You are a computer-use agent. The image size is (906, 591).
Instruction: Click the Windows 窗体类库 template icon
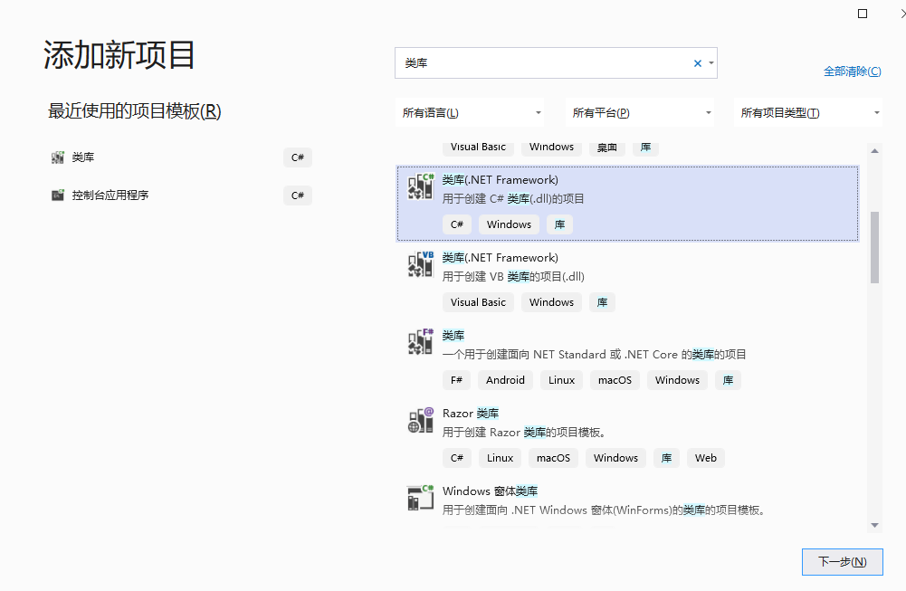click(x=421, y=498)
